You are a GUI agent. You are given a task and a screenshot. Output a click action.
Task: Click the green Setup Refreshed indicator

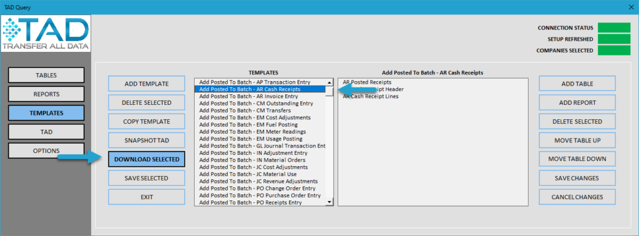(x=614, y=39)
